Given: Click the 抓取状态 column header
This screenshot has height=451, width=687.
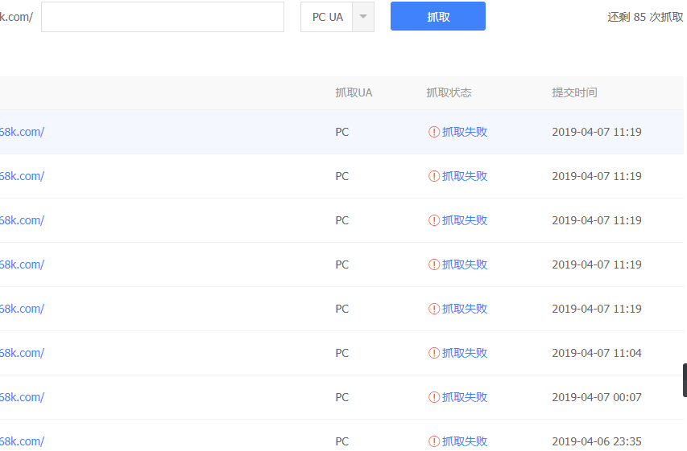Looking at the screenshot, I should [449, 92].
